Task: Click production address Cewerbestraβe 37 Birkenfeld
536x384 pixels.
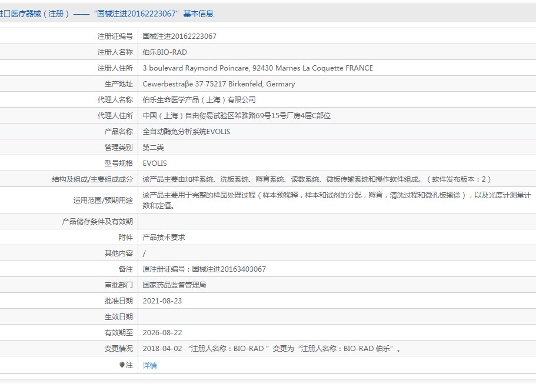Action: 219,84
